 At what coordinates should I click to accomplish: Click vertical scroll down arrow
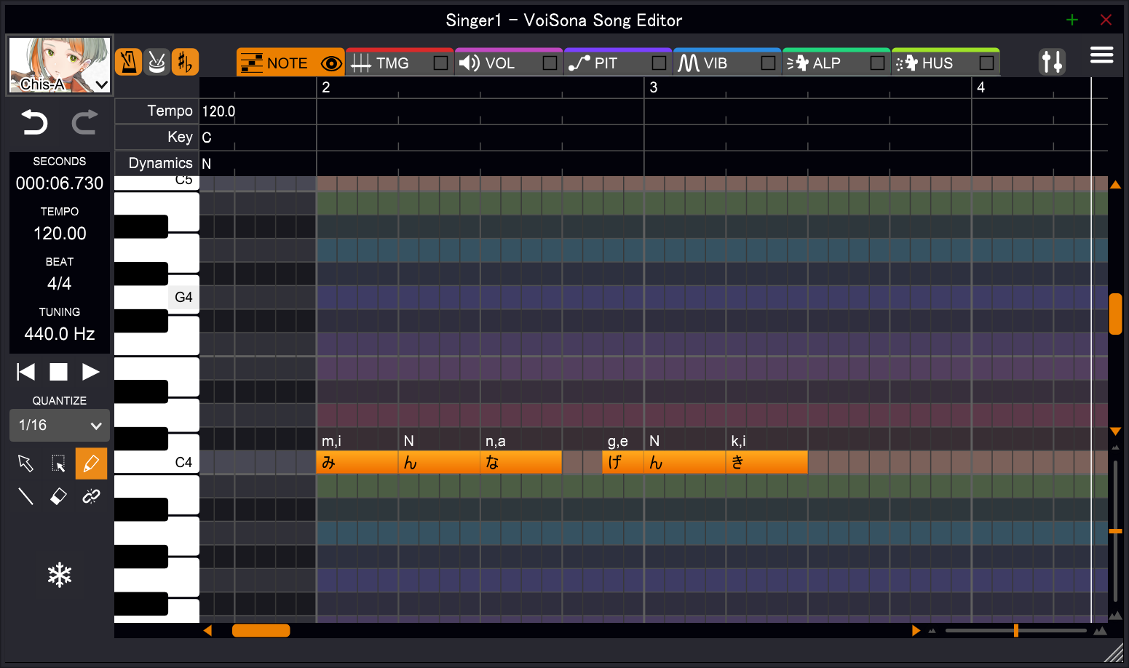[x=1115, y=432]
